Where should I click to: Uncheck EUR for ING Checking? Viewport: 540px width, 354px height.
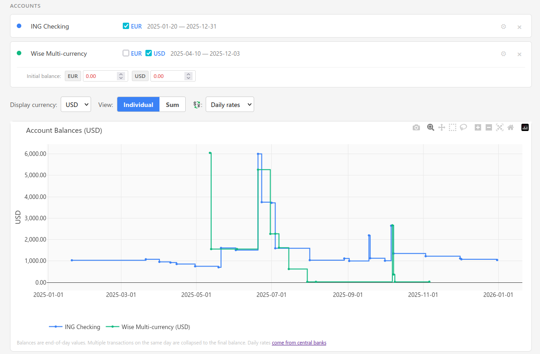pyautogui.click(x=126, y=26)
